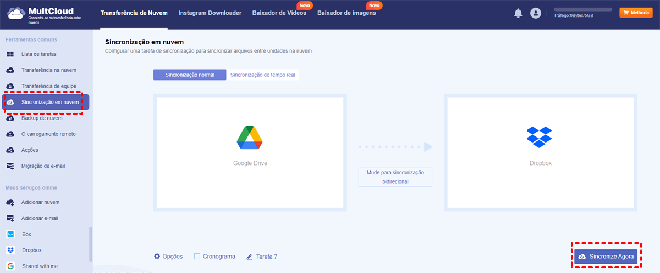Click the Transferência na nuvem cloud icon
Image resolution: width=660 pixels, height=273 pixels.
coord(10,70)
